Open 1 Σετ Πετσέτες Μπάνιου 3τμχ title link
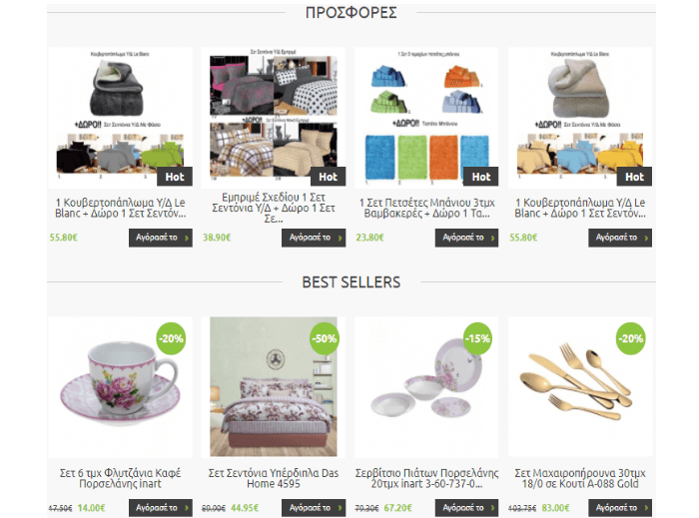This screenshot has width=699, height=518. [426, 208]
